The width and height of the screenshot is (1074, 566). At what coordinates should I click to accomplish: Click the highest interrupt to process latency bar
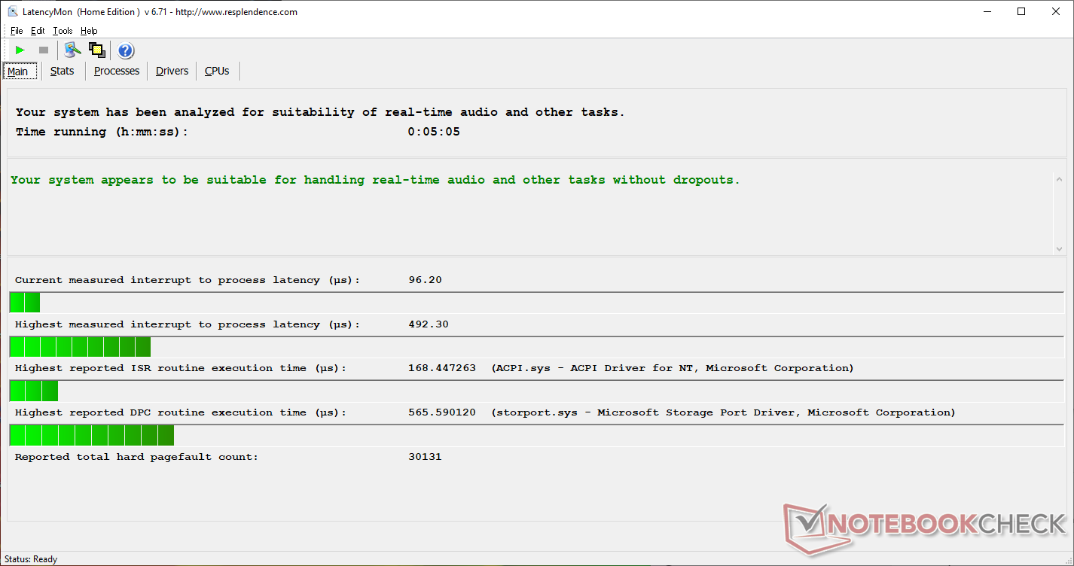point(80,347)
